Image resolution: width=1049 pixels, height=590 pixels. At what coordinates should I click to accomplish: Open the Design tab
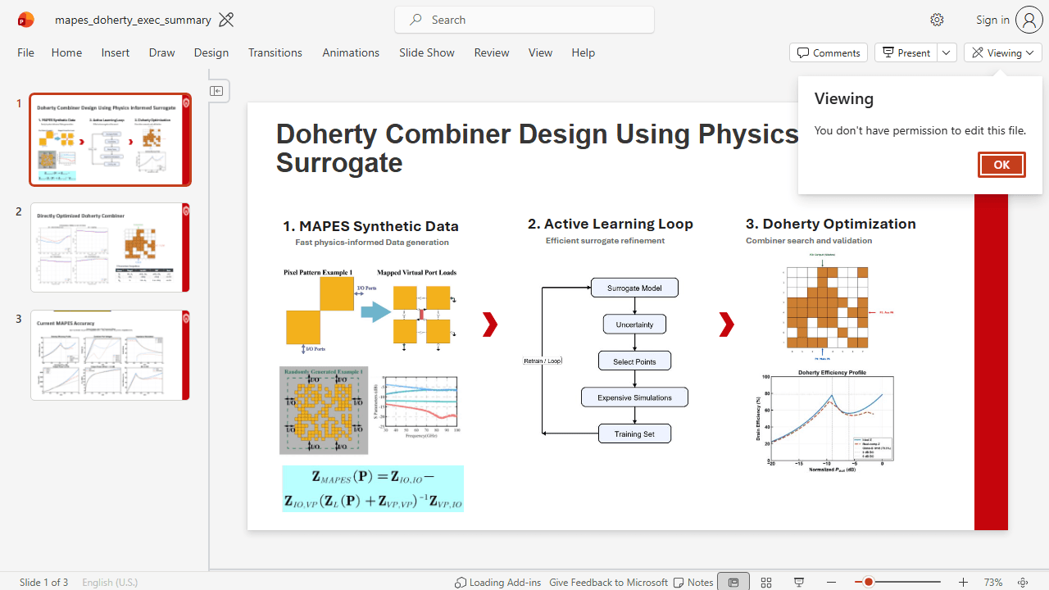coord(211,52)
